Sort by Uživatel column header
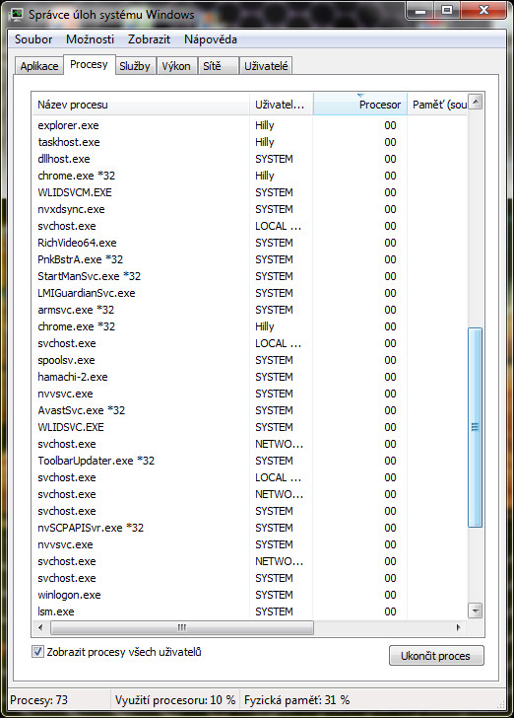 coord(282,105)
